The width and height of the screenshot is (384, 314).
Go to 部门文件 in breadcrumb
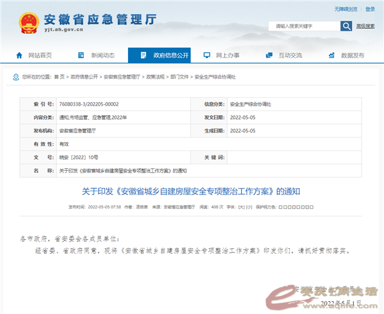click(179, 76)
